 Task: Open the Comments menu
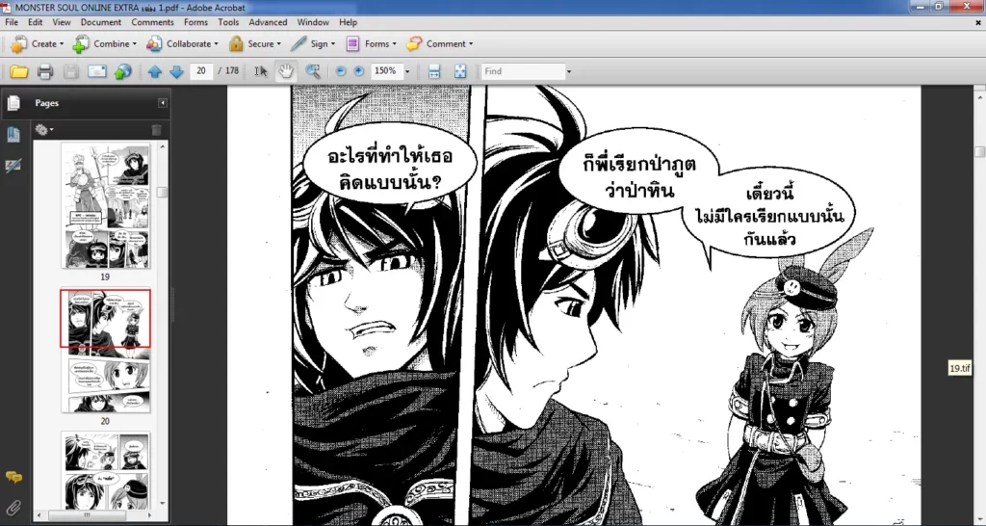point(152,22)
